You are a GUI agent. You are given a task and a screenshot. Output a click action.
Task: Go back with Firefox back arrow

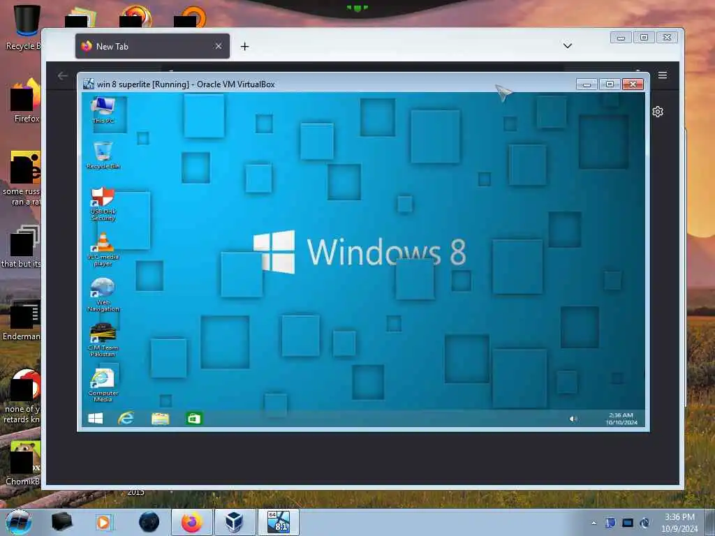pyautogui.click(x=62, y=75)
